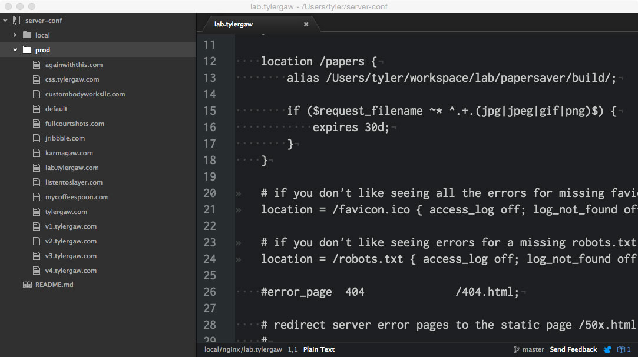The width and height of the screenshot is (638, 357).
Task: Collapse the prod folder chevron
Action: tap(14, 49)
